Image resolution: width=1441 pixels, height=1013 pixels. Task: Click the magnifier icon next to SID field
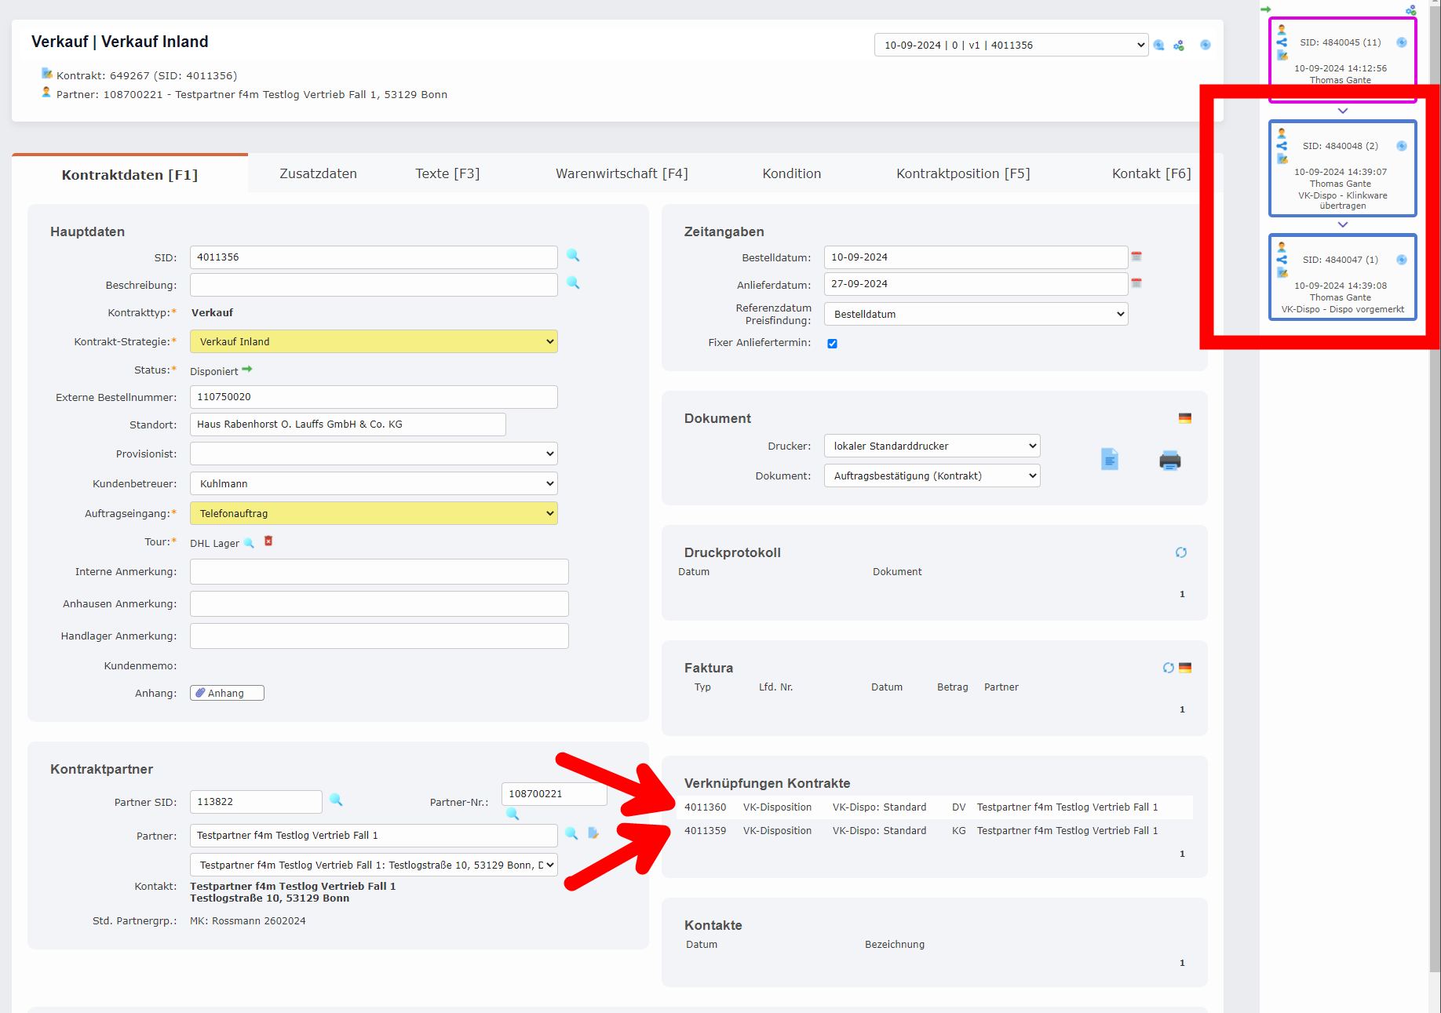573,256
